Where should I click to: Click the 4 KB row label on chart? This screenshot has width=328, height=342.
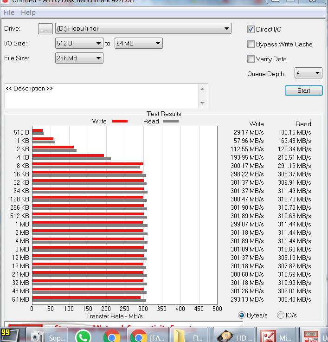[x=23, y=157]
